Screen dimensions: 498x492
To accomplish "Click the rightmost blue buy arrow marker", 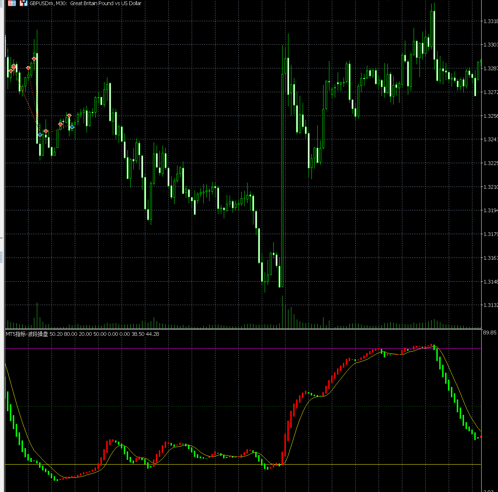I will (x=72, y=127).
